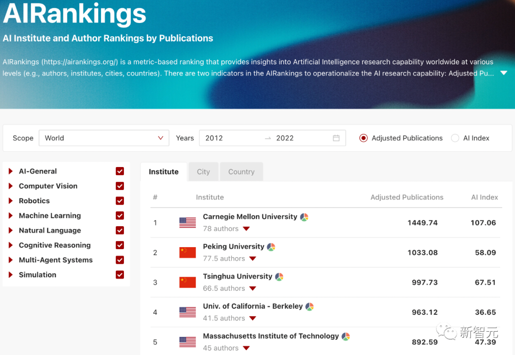Open the pie chart icon next to Peking University

[271, 247]
